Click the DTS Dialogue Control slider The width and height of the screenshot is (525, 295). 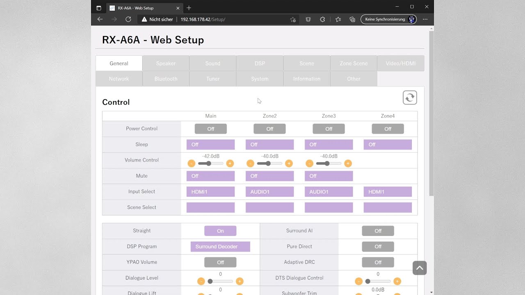tap(378, 281)
